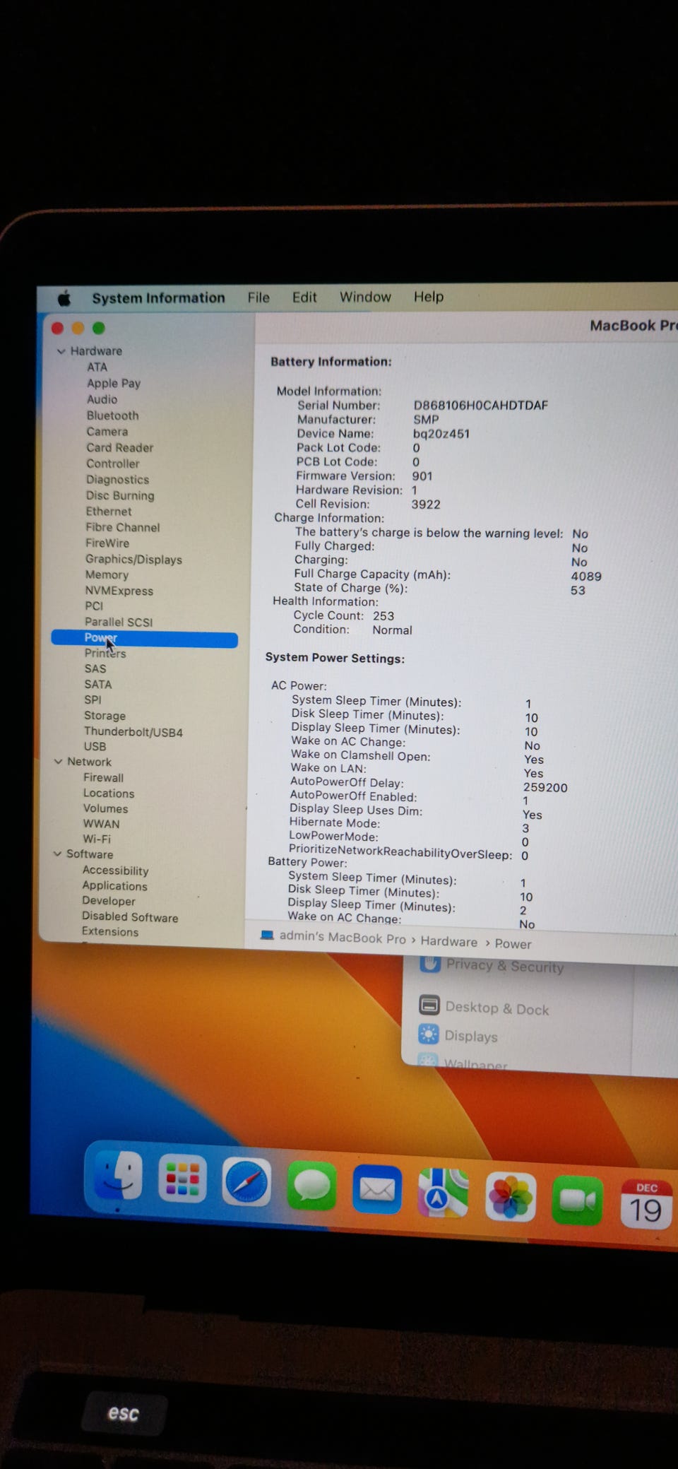
Task: Open the Apple menu logo
Action: coord(64,298)
